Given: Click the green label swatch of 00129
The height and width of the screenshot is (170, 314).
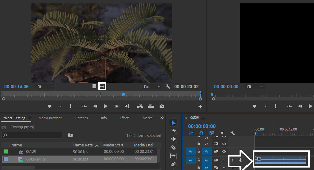Looking at the screenshot, I should point(6,152).
